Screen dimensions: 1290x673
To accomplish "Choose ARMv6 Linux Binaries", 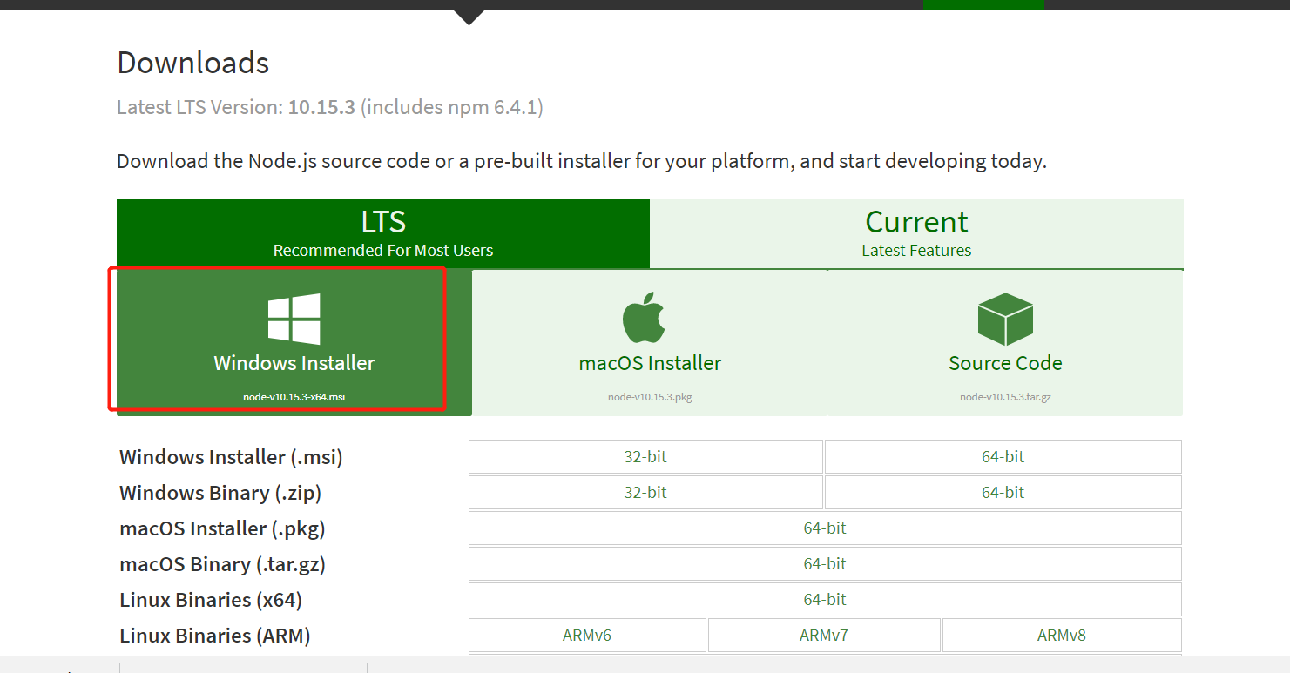I will click(x=587, y=635).
